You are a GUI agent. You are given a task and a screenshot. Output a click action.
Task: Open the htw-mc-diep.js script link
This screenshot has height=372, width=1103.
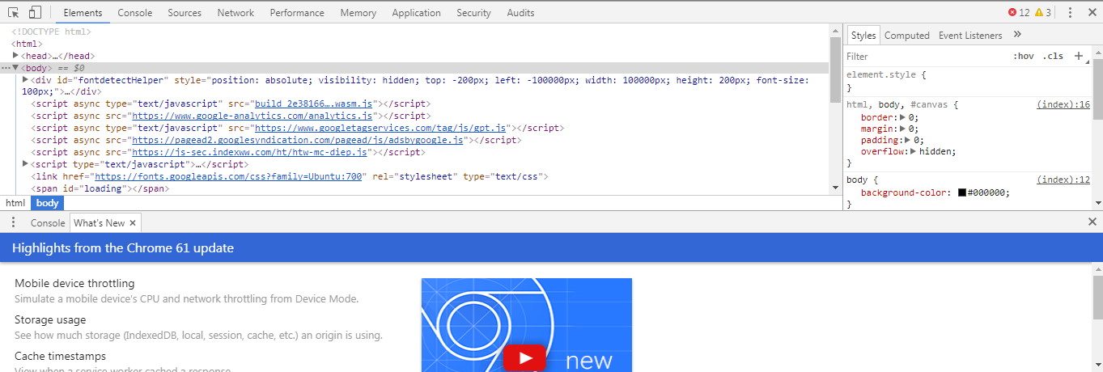pos(251,151)
